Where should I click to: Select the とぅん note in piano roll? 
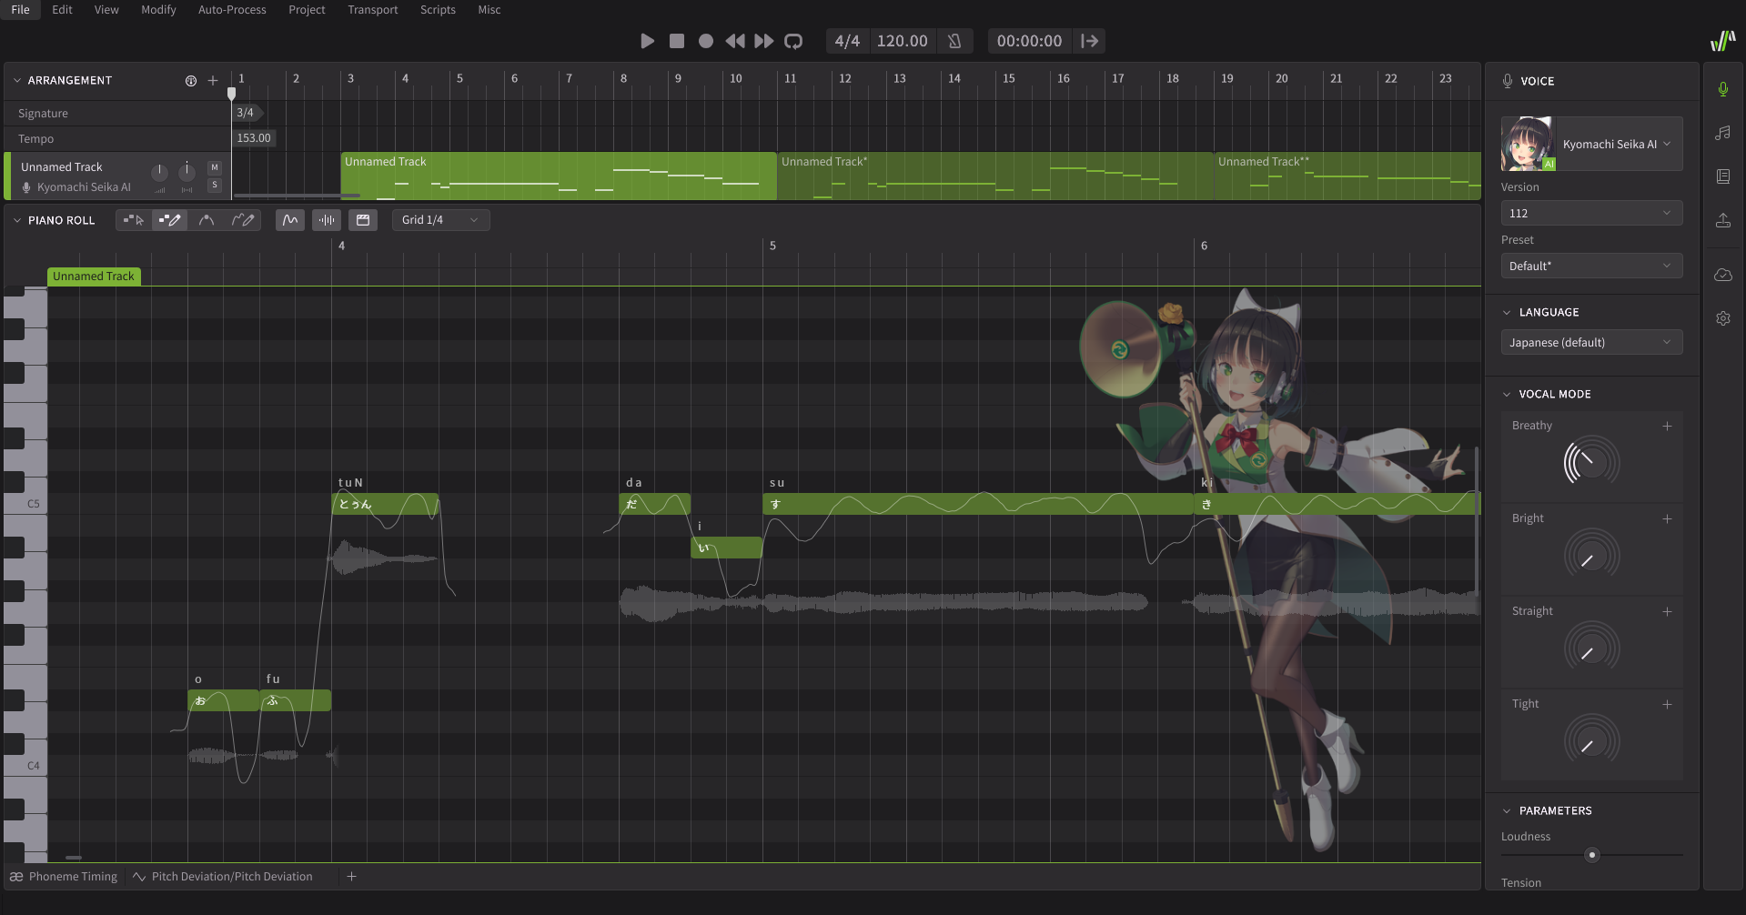pos(385,504)
